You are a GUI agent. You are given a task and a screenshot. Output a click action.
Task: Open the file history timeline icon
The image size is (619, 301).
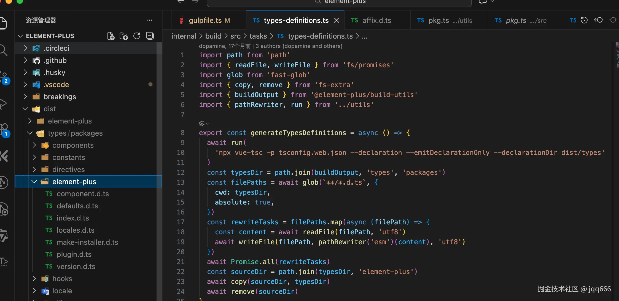click(x=584, y=20)
